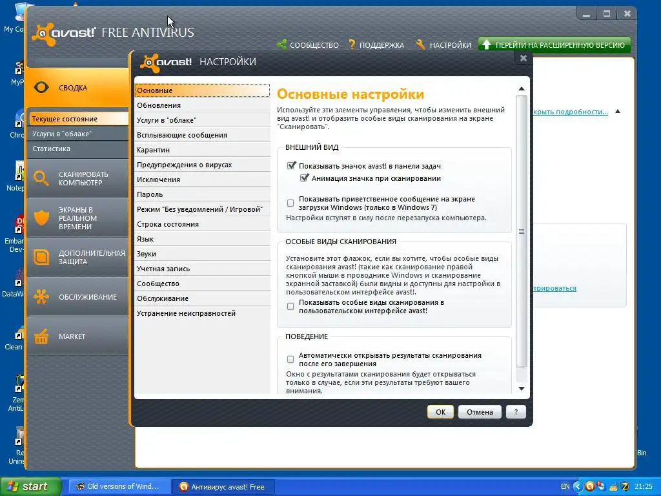The image size is (661, 496).
Task: Click the OK button
Action: click(440, 412)
